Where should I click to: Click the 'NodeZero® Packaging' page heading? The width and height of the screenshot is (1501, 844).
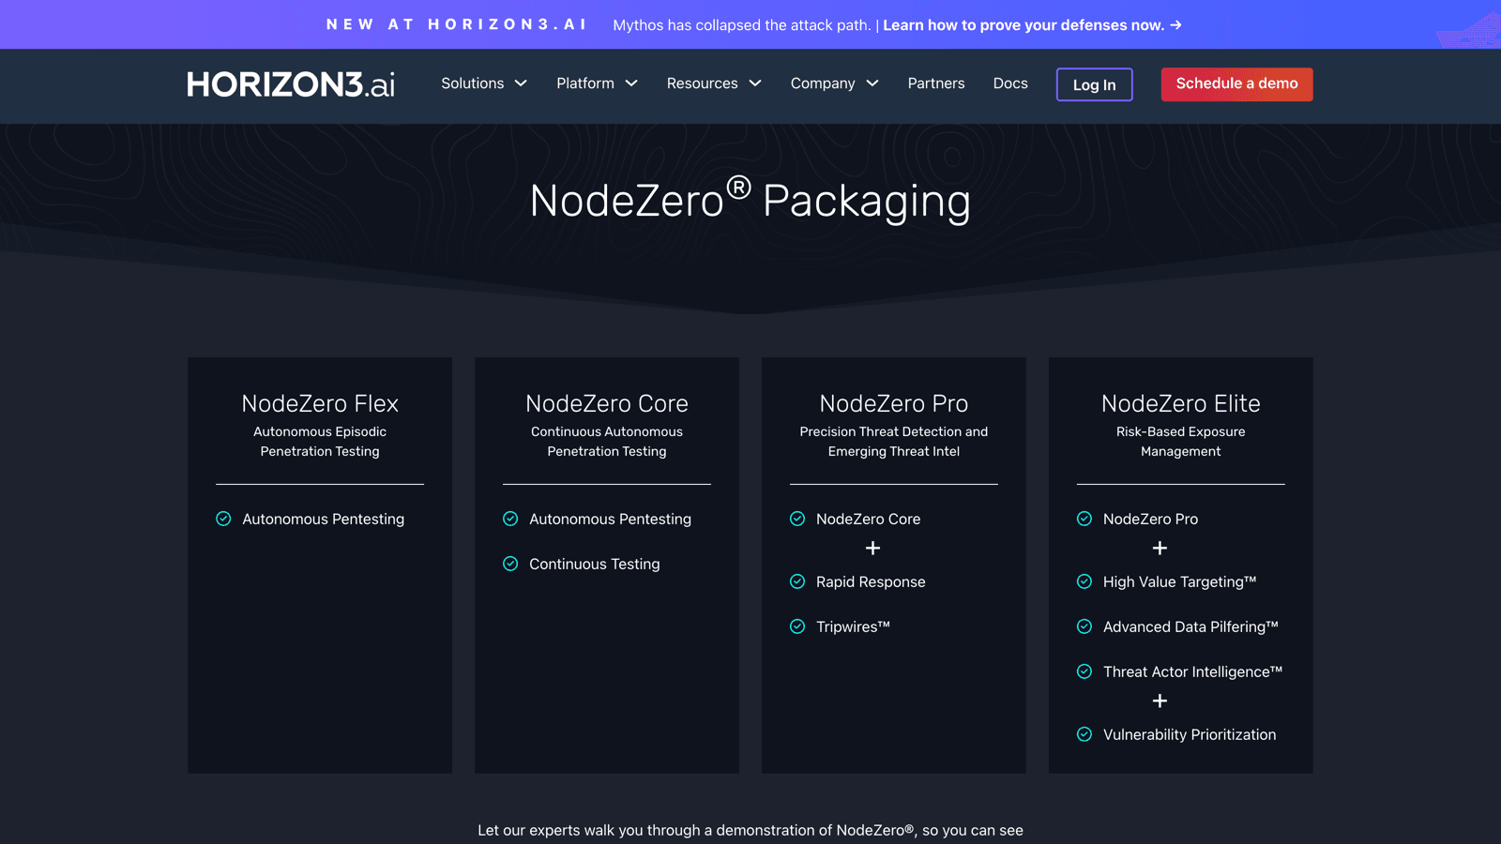[750, 200]
